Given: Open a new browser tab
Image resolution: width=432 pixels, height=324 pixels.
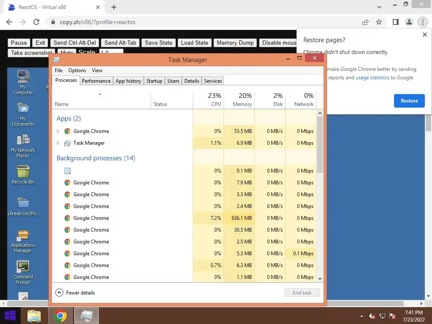Looking at the screenshot, I should pyautogui.click(x=114, y=8).
